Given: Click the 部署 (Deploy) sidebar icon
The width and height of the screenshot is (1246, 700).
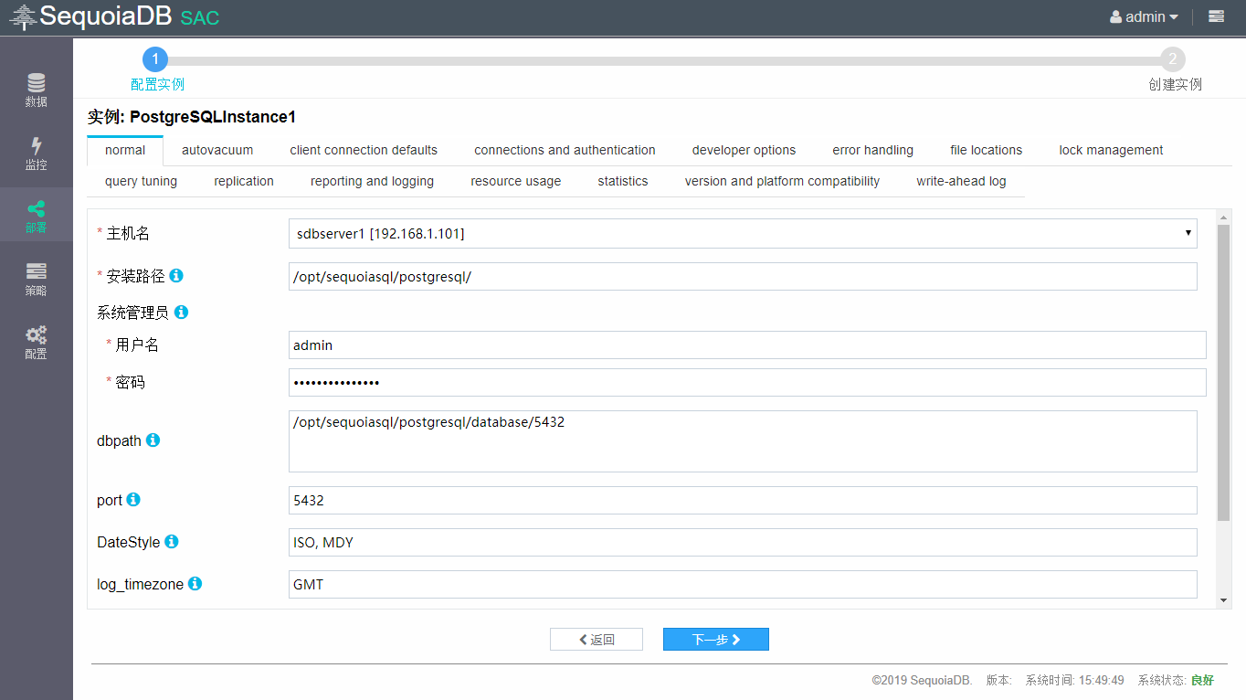Looking at the screenshot, I should pos(36,215).
